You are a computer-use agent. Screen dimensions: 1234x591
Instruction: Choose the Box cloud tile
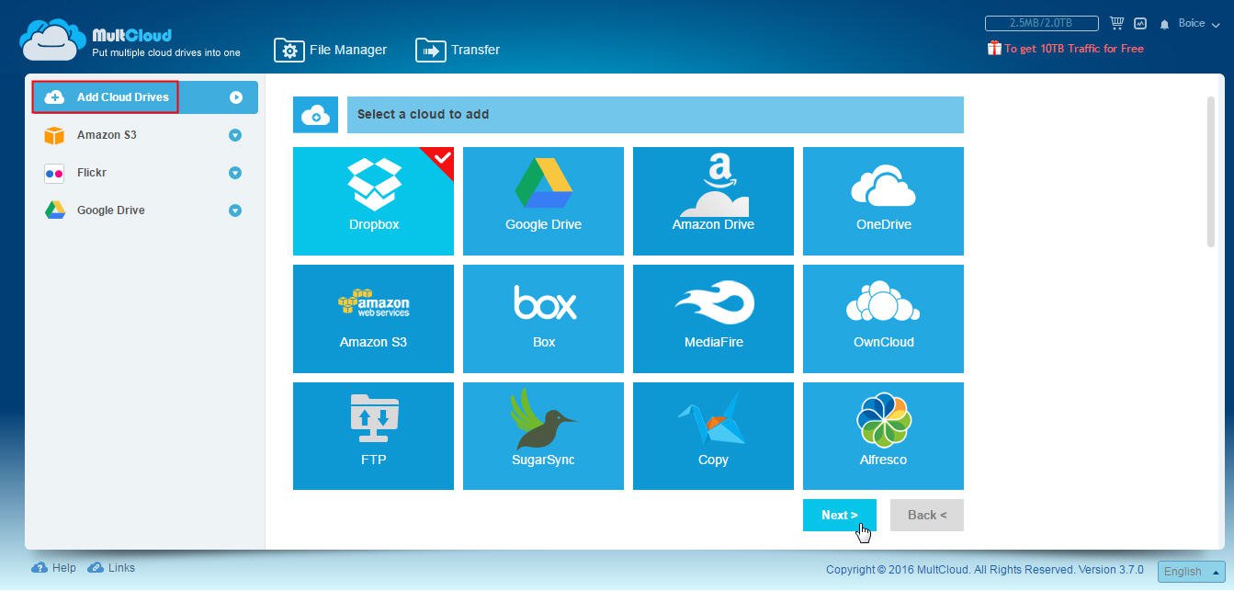(543, 319)
